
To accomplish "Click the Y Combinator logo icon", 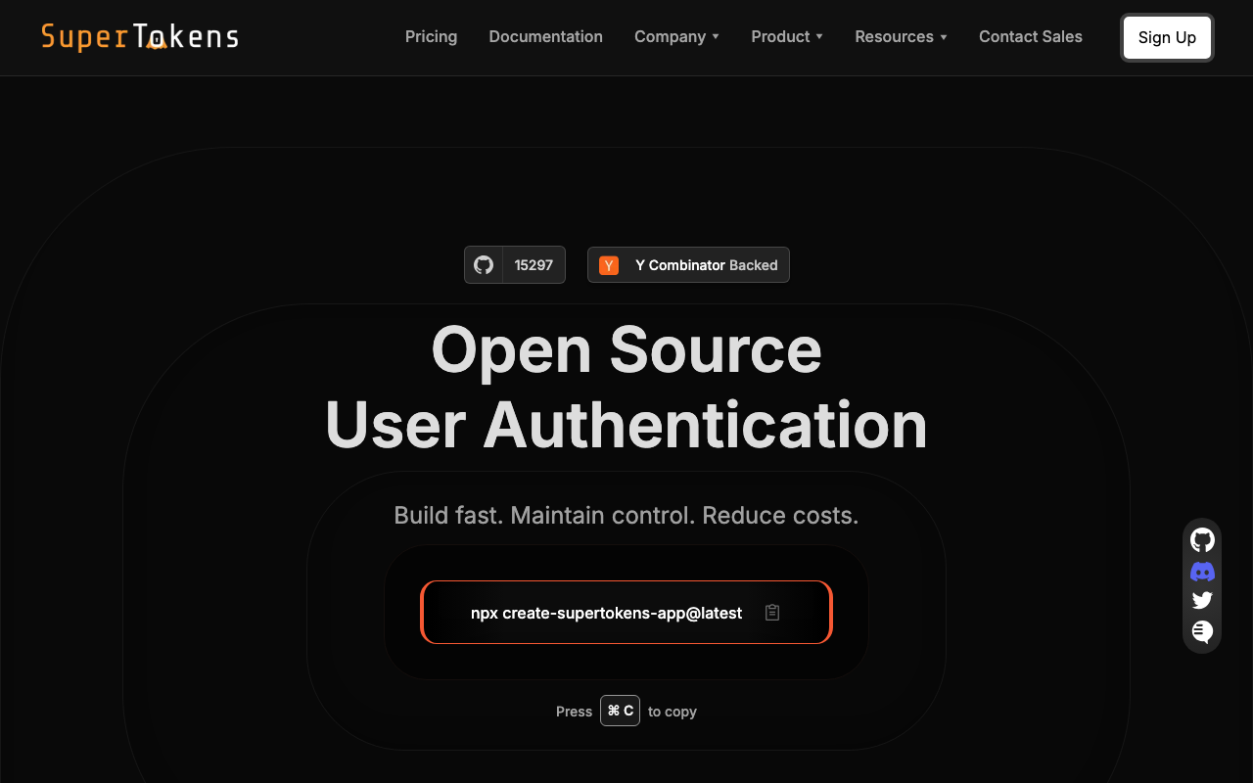I will click(x=609, y=265).
